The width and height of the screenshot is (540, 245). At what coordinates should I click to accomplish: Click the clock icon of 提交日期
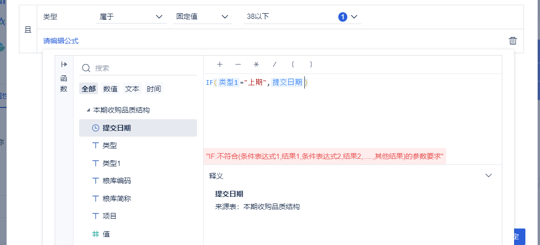tap(95, 128)
